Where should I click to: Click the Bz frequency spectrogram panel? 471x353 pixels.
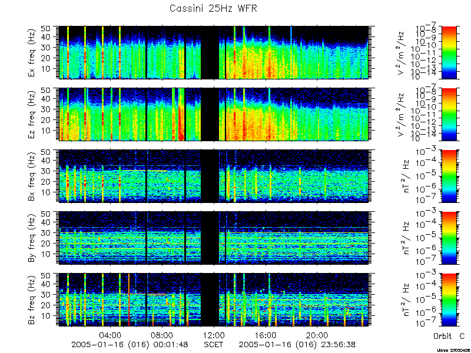[214, 300]
